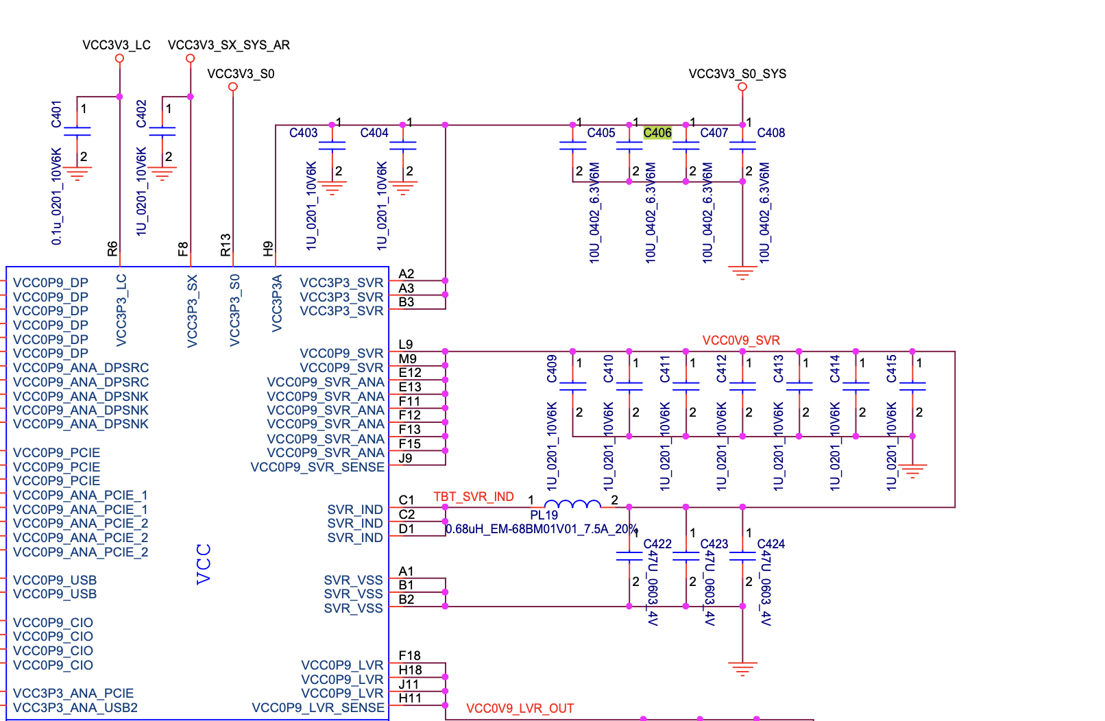Select the VCC3V3_LC power port circle
1105x721 pixels.
point(119,58)
